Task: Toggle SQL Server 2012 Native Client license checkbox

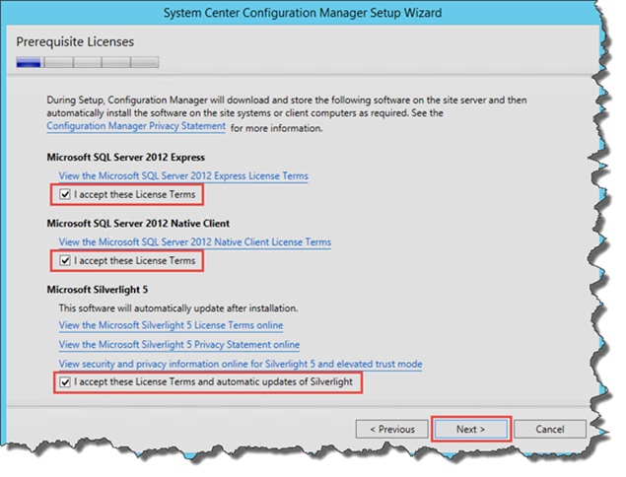Action: (65, 260)
